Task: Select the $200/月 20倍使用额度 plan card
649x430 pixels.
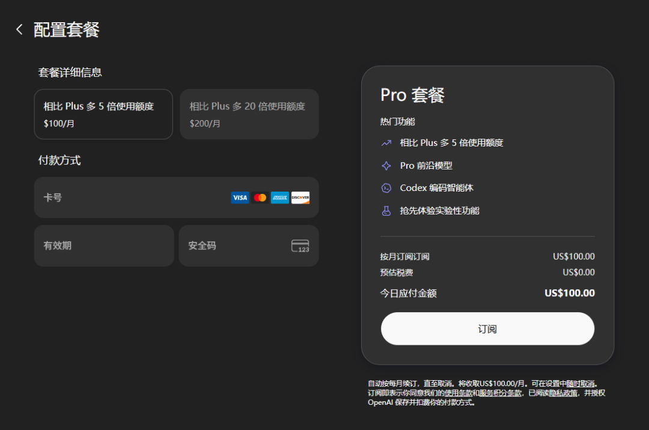Action: coord(249,114)
